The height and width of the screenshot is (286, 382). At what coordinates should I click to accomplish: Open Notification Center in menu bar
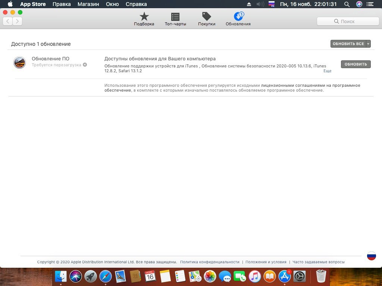point(370,4)
